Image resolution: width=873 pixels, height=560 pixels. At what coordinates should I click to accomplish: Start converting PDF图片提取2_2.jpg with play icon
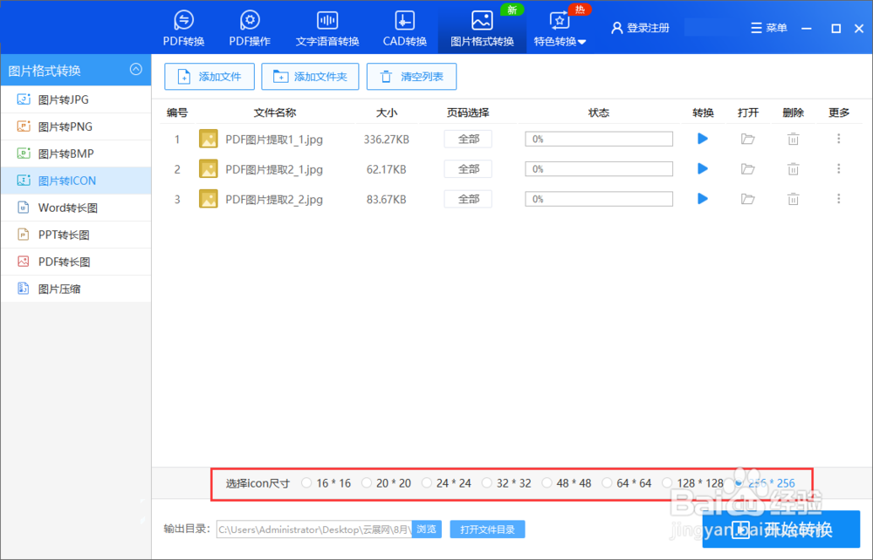(x=703, y=199)
